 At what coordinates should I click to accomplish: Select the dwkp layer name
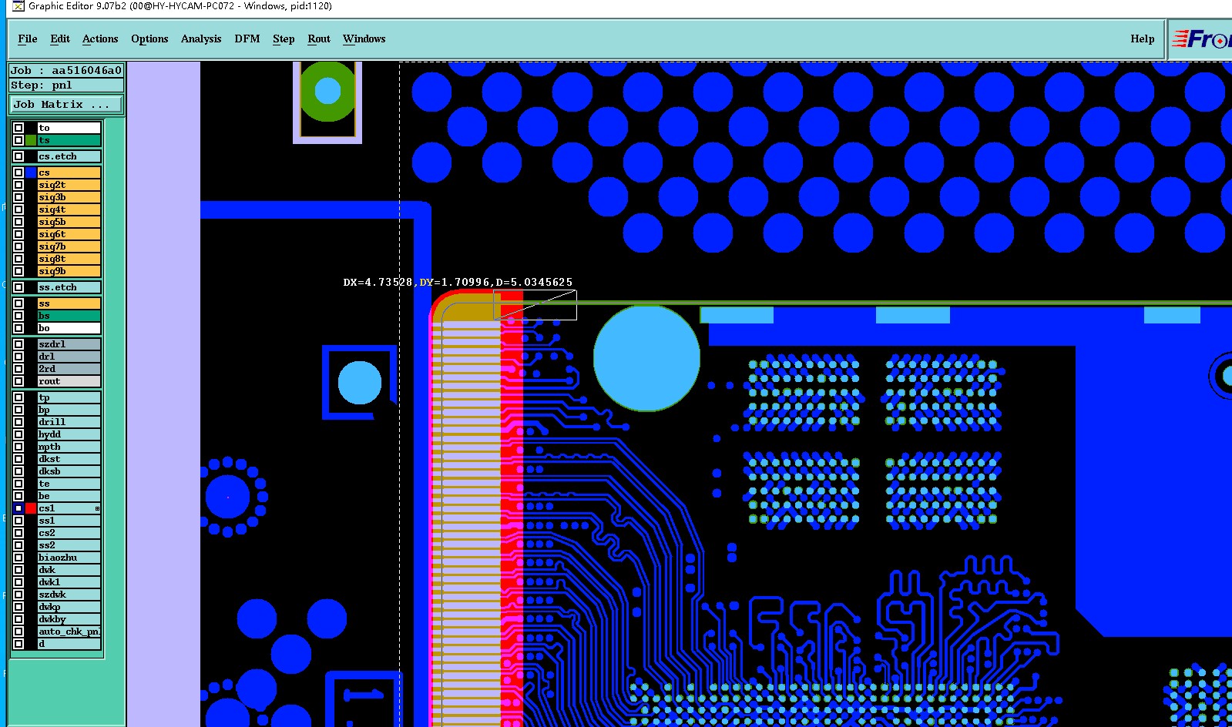click(x=69, y=607)
